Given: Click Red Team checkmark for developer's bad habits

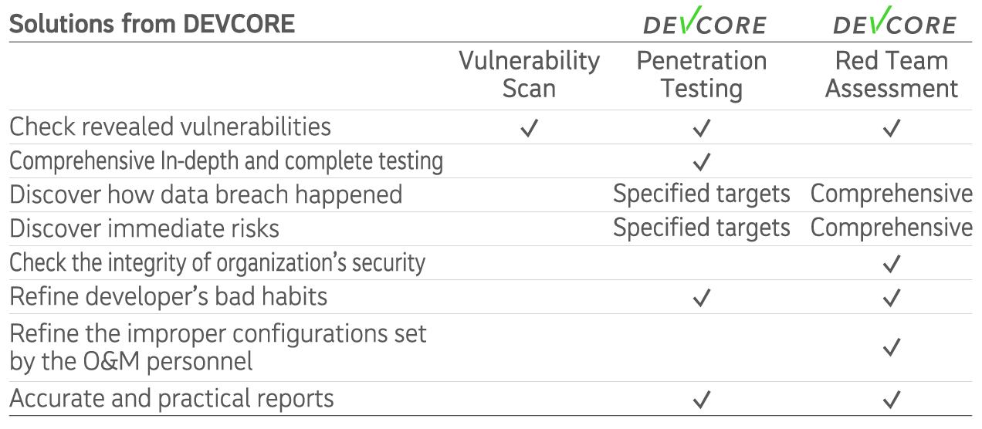Looking at the screenshot, I should tap(892, 298).
